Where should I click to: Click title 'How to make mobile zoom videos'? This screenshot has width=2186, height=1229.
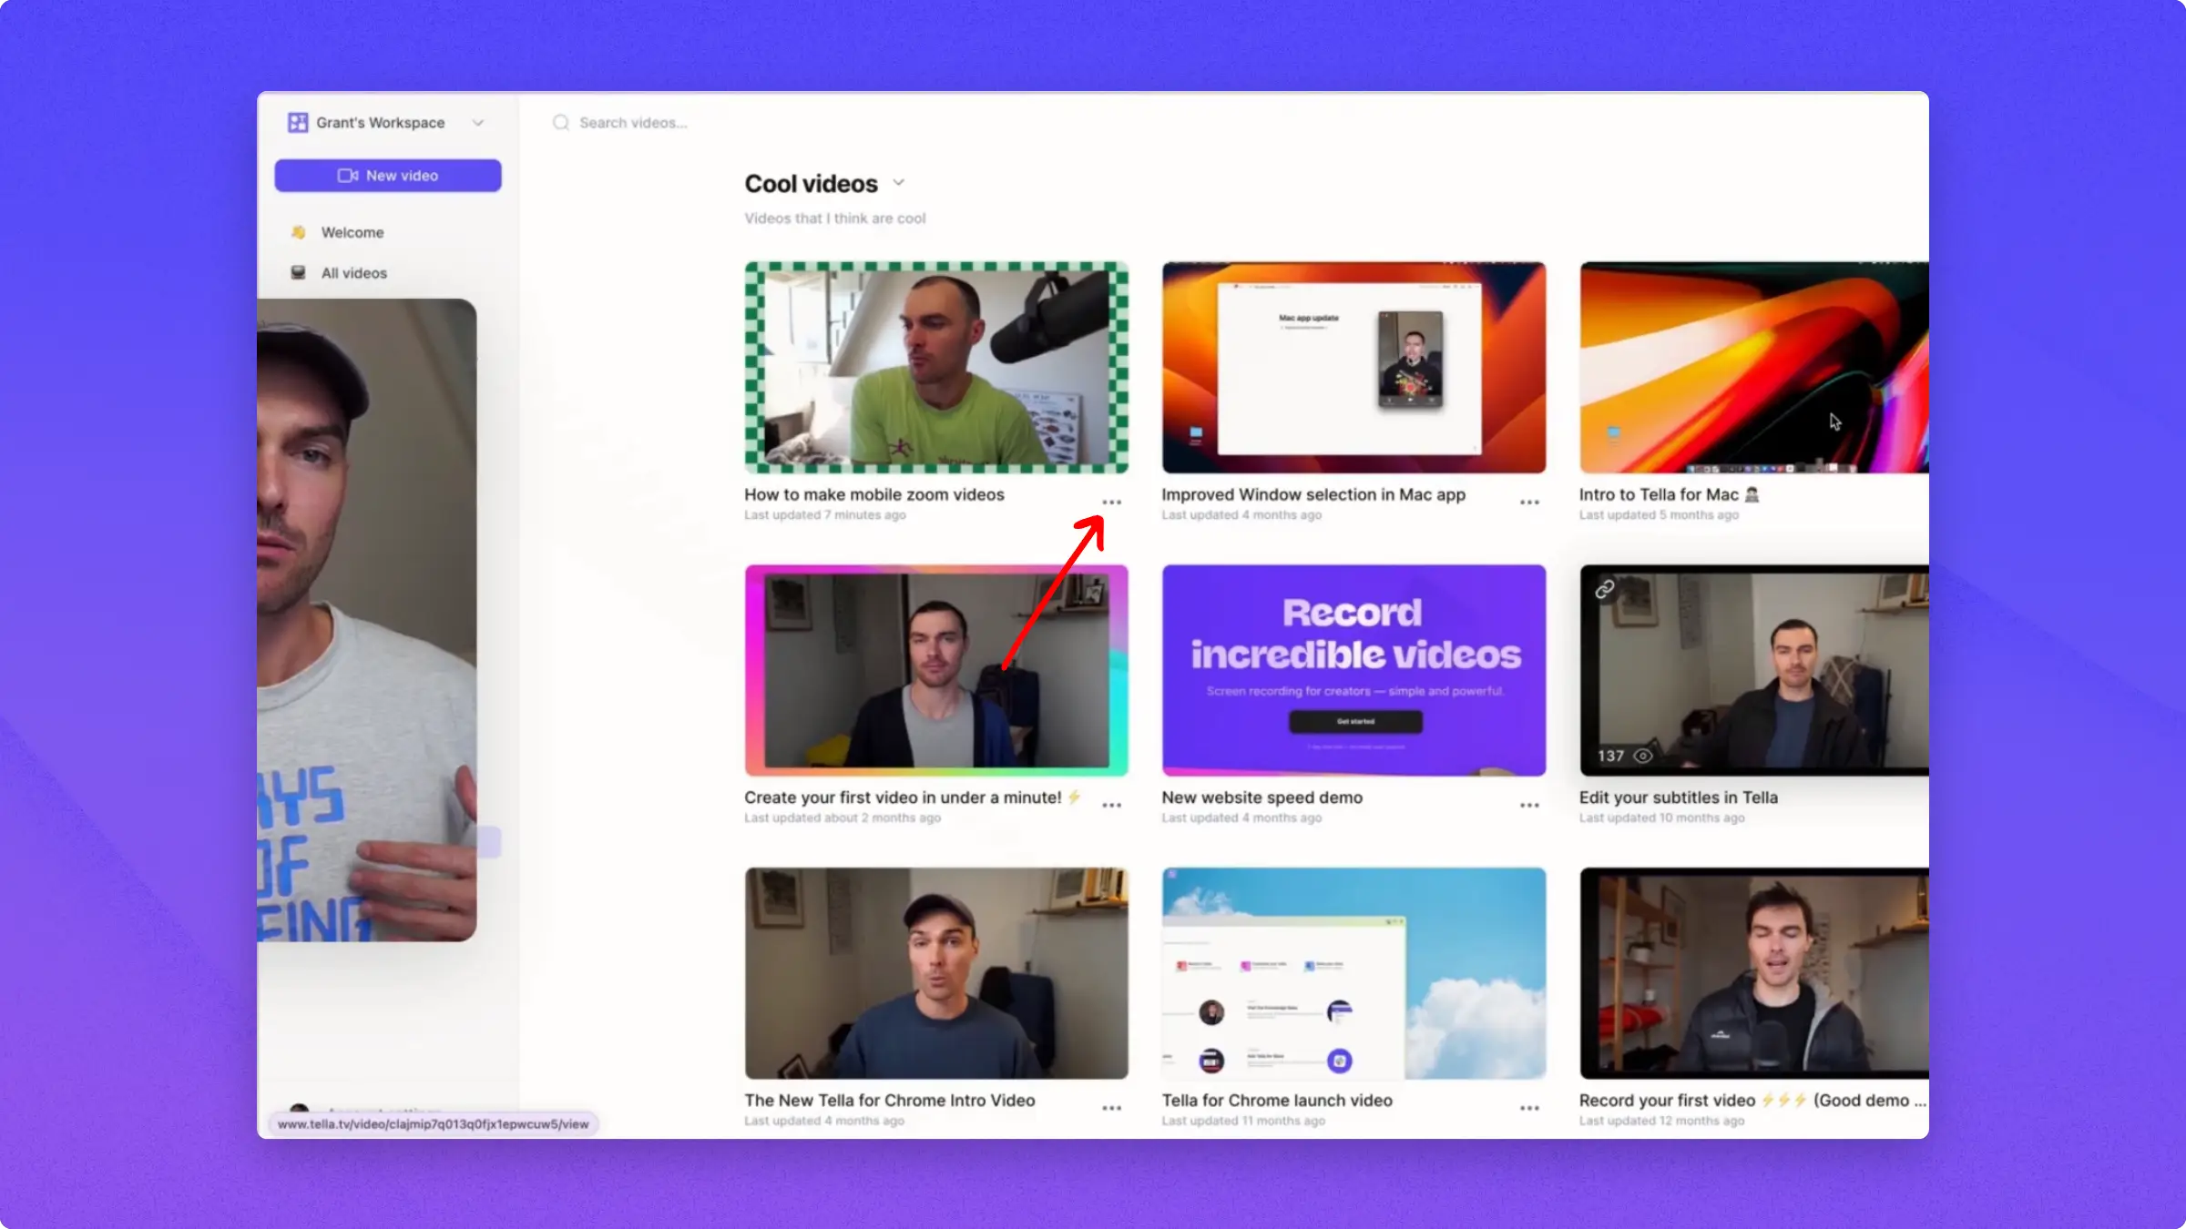874,494
